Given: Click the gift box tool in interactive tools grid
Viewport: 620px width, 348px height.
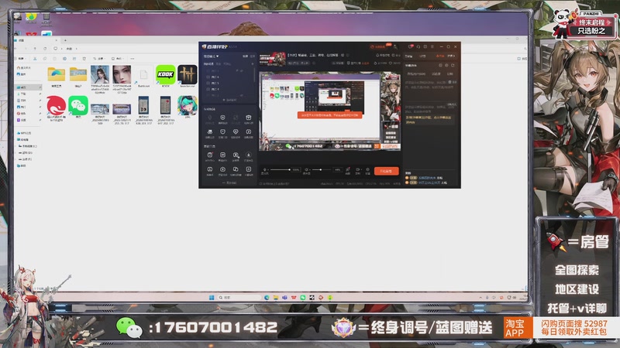Looking at the screenshot, I should click(248, 118).
